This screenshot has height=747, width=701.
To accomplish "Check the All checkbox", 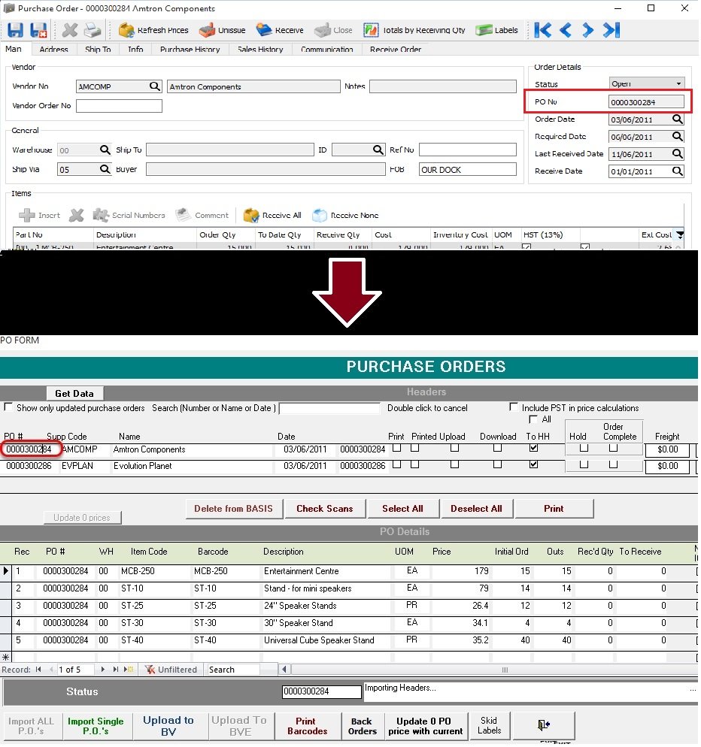I will click(533, 420).
